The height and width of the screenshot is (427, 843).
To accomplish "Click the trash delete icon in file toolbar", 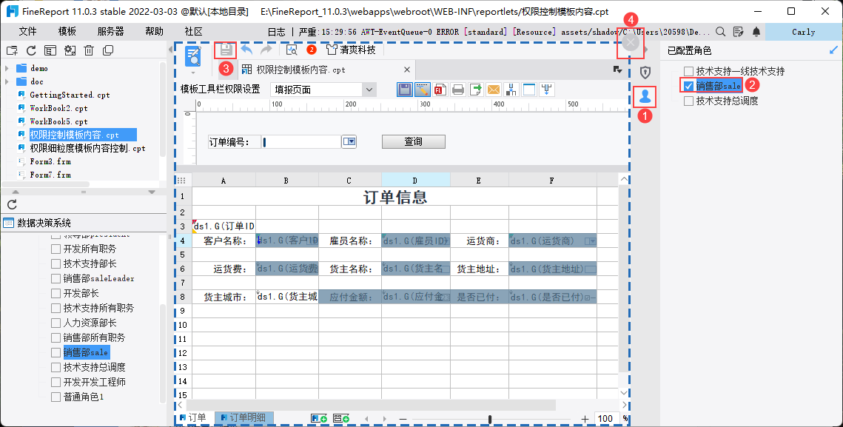I will tap(89, 50).
